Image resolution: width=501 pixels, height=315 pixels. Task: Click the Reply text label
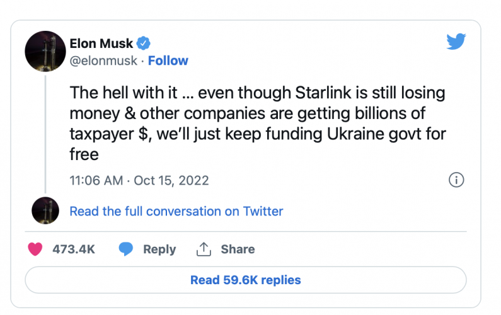click(x=159, y=249)
